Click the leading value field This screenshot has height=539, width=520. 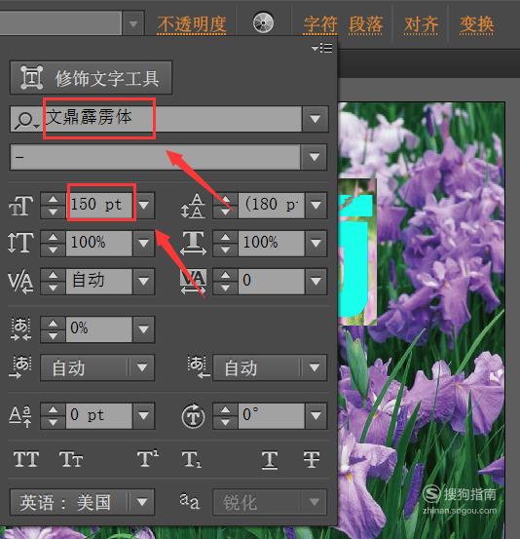tap(272, 206)
